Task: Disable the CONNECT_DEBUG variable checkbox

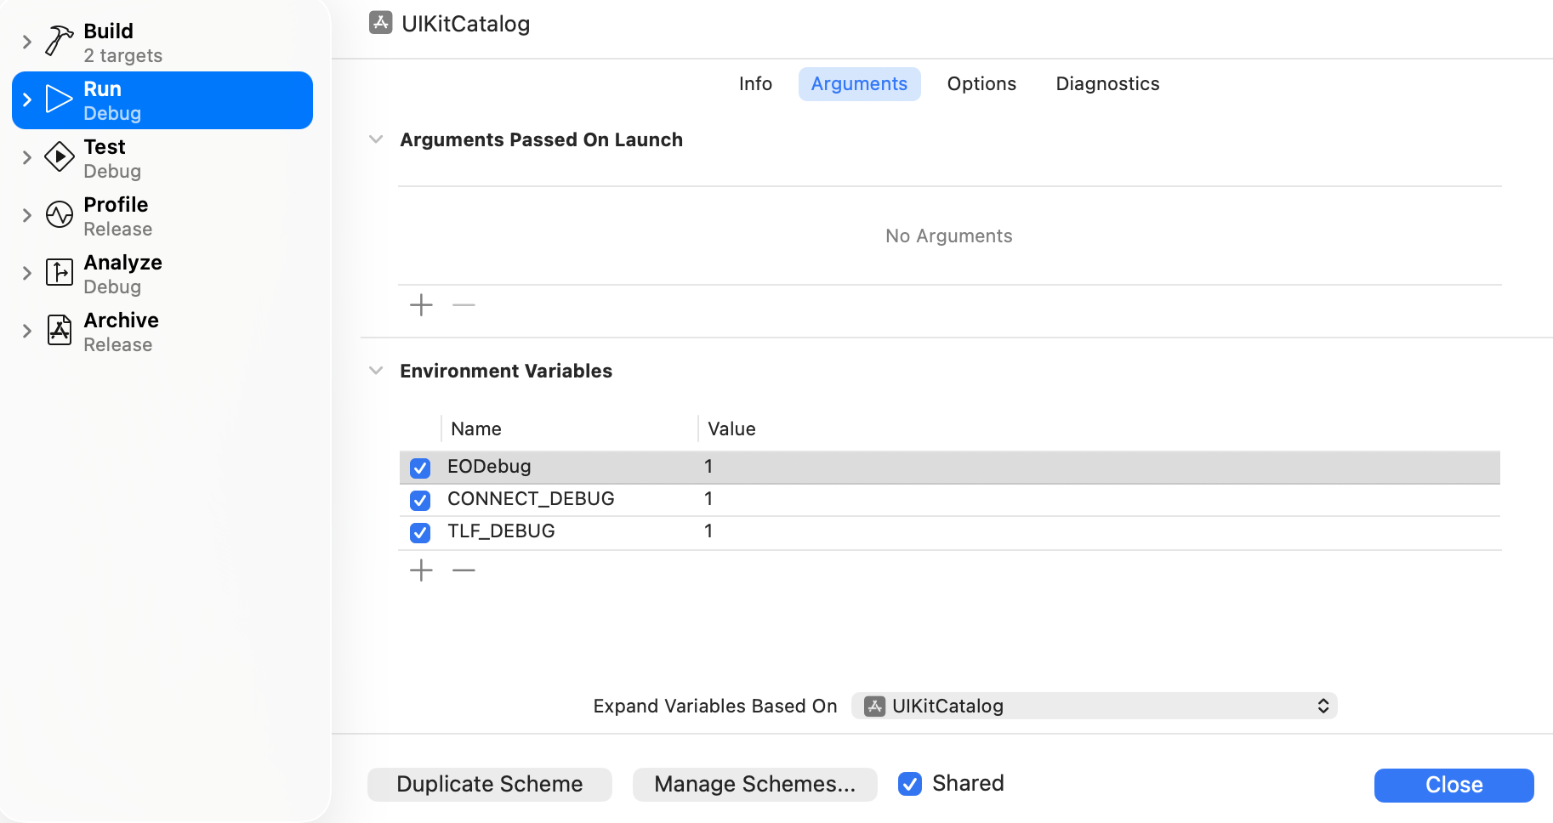Action: coord(419,500)
